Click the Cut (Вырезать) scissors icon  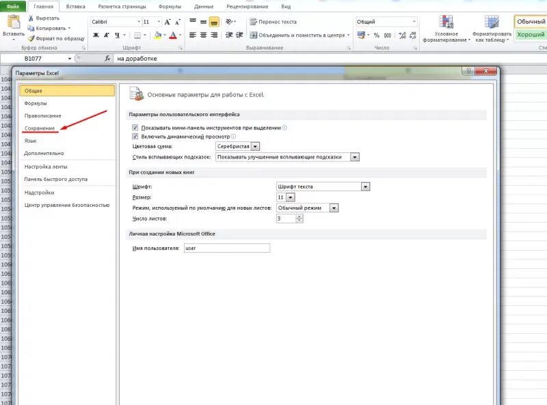(31, 18)
